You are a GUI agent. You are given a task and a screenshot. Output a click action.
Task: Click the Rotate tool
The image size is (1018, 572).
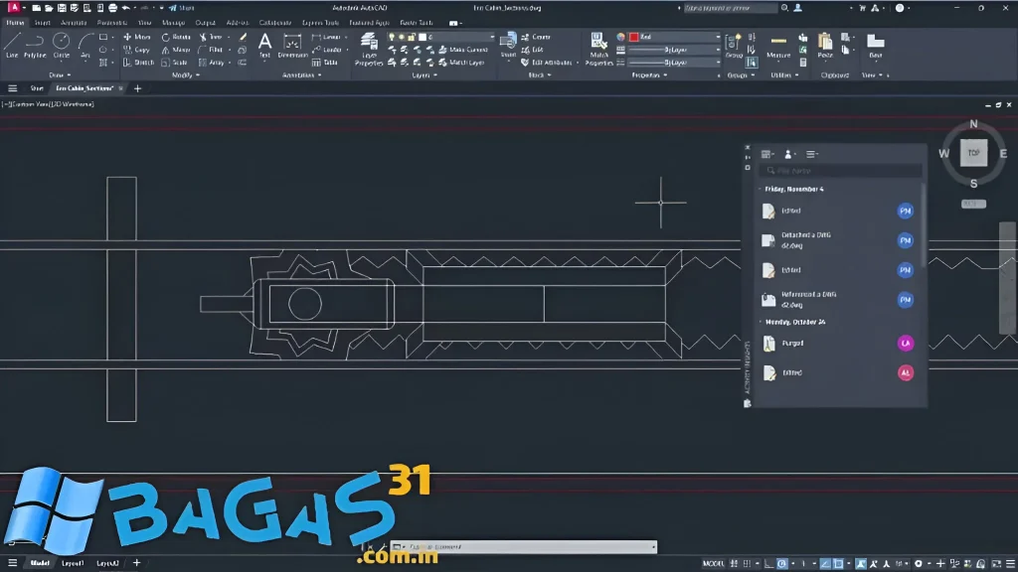(176, 37)
